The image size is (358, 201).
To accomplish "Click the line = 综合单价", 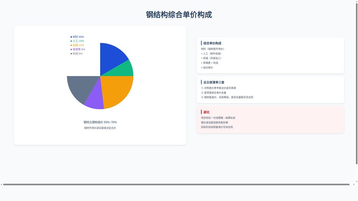I will coord(207,67).
